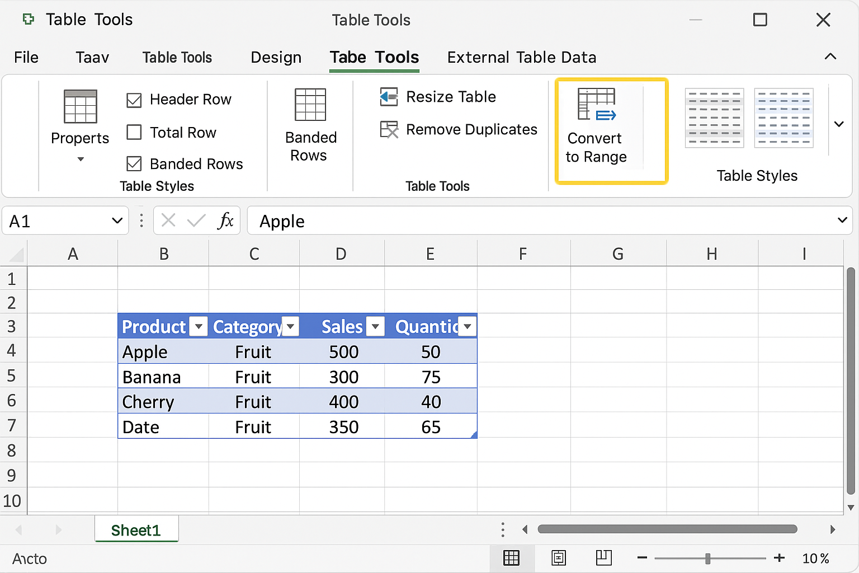This screenshot has width=859, height=573.
Task: Enable the Total Row checkbox
Action: [134, 132]
